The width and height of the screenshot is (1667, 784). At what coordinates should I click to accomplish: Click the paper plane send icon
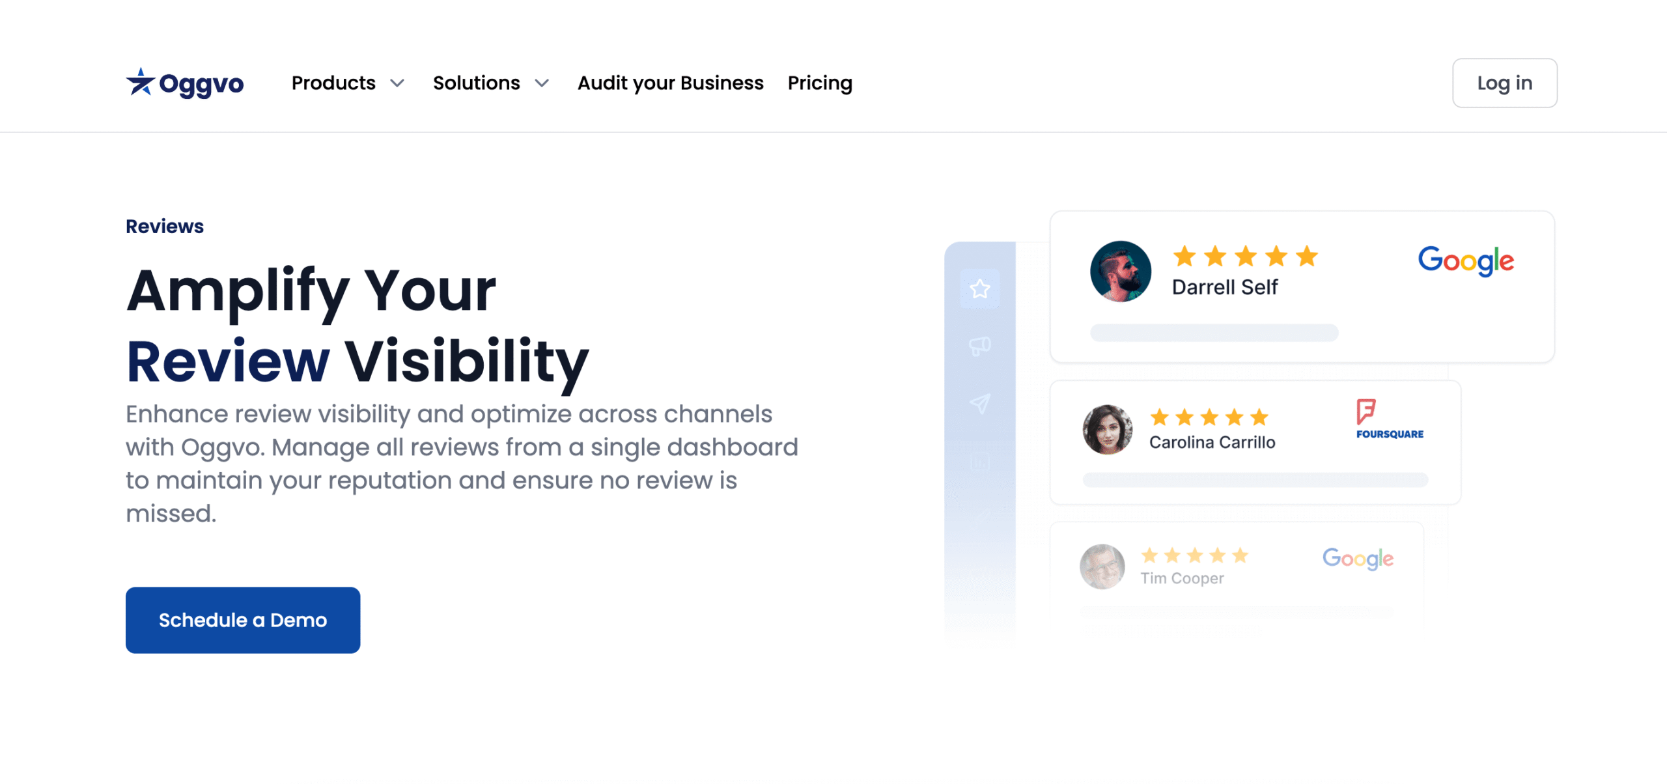pyautogui.click(x=979, y=404)
